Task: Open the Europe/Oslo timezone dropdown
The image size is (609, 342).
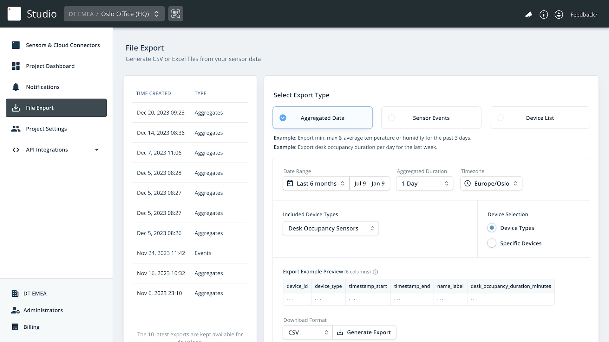Action: [x=491, y=183]
